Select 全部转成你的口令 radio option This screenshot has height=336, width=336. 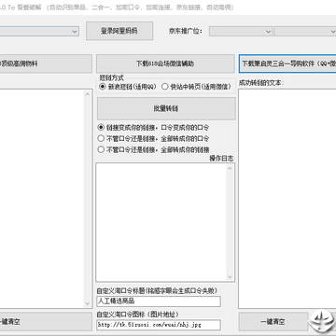pyautogui.click(x=153, y=138)
